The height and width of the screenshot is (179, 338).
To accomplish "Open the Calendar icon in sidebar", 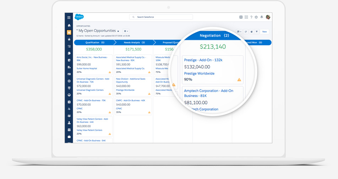I will click(69, 130).
